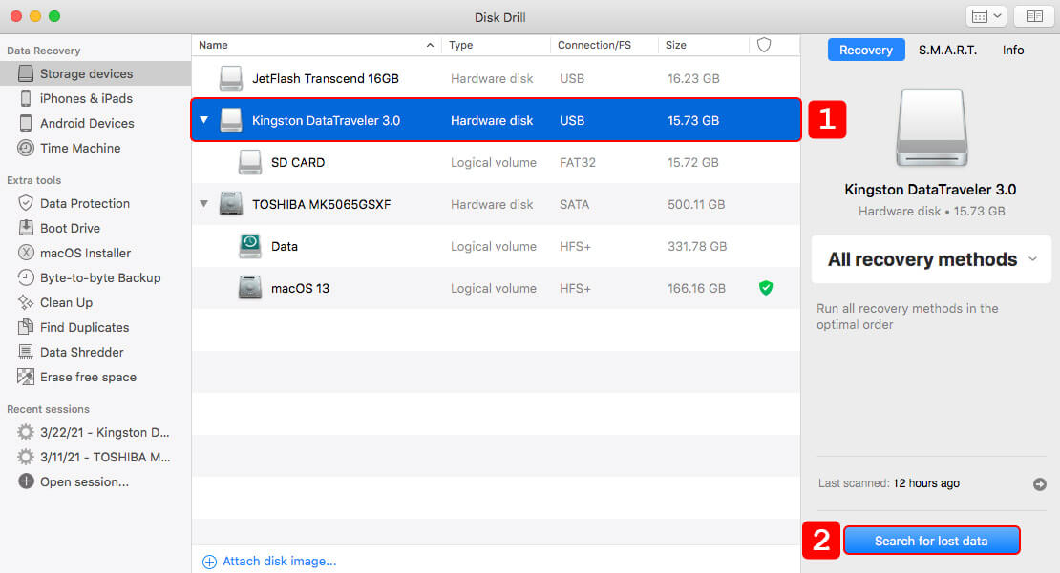Open Data Shredder tool
This screenshot has height=573, width=1060.
(81, 353)
